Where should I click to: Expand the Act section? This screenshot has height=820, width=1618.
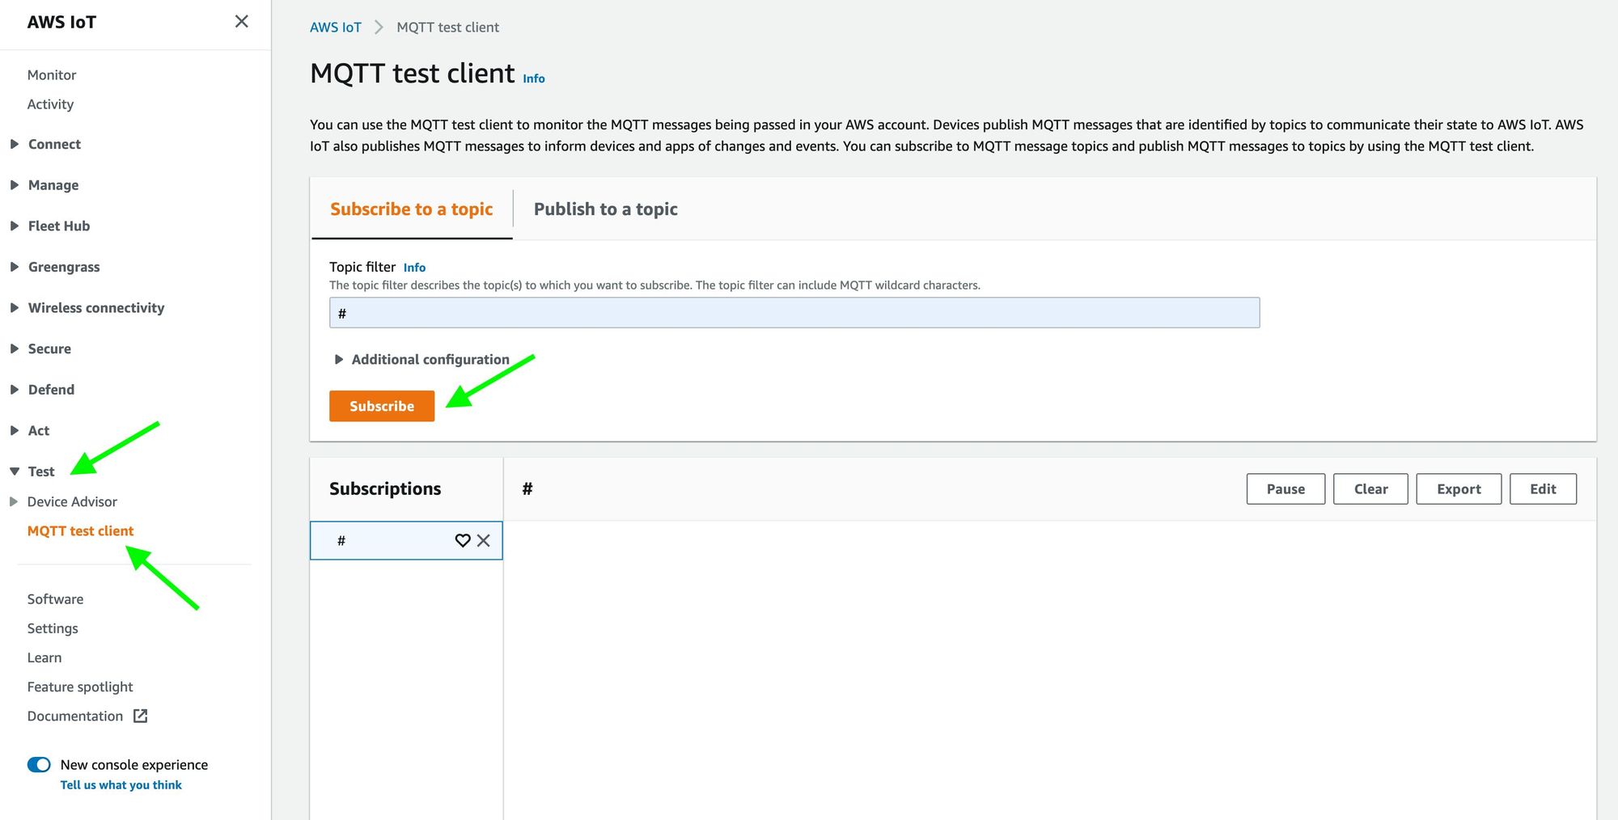click(15, 430)
